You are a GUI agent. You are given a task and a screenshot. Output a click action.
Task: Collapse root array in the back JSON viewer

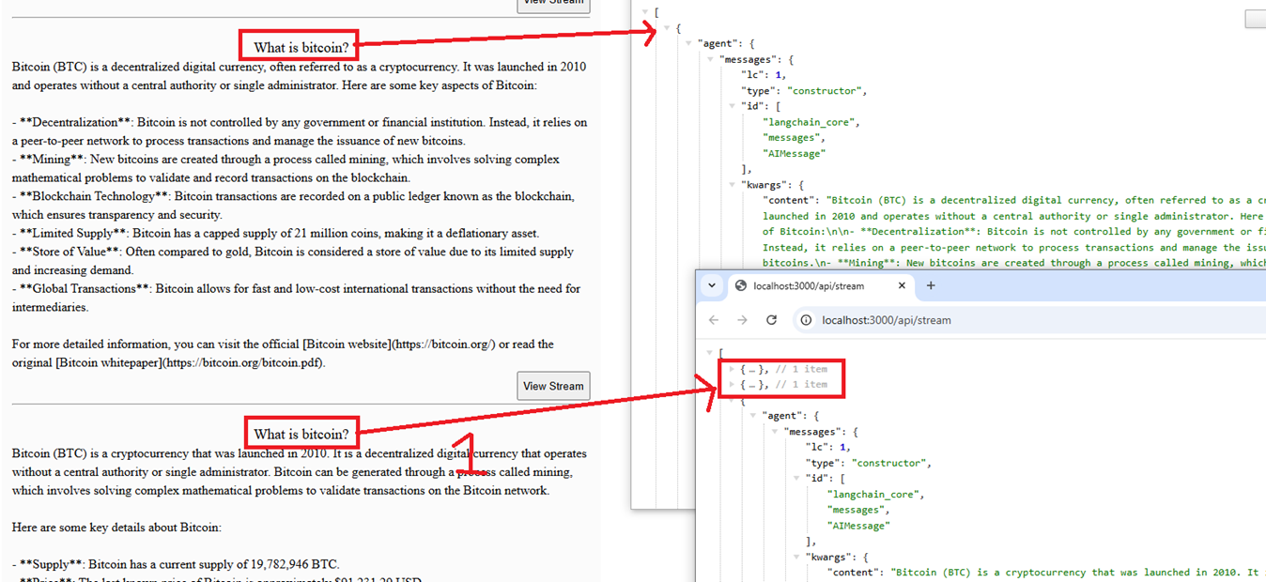645,12
